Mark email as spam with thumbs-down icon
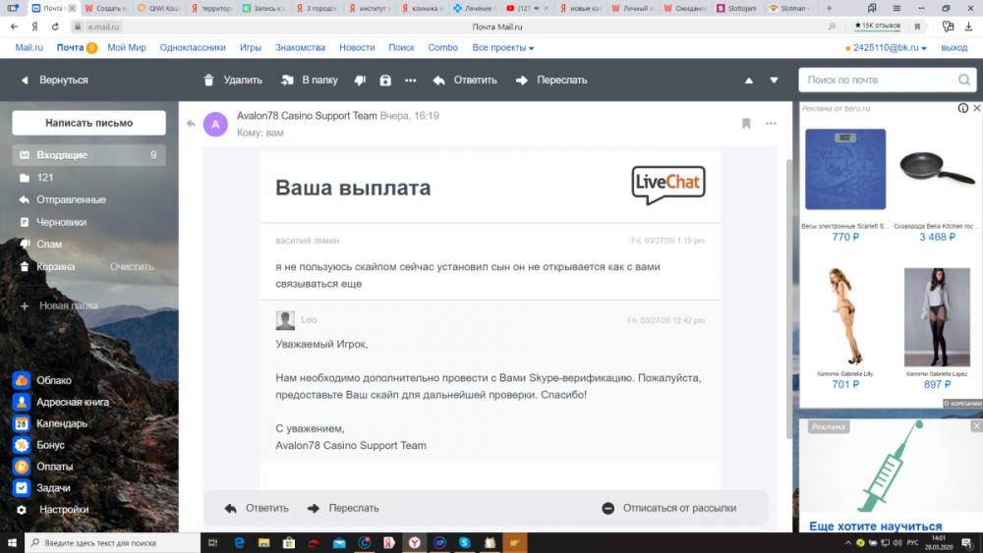Viewport: 983px width, 553px height. click(x=360, y=81)
